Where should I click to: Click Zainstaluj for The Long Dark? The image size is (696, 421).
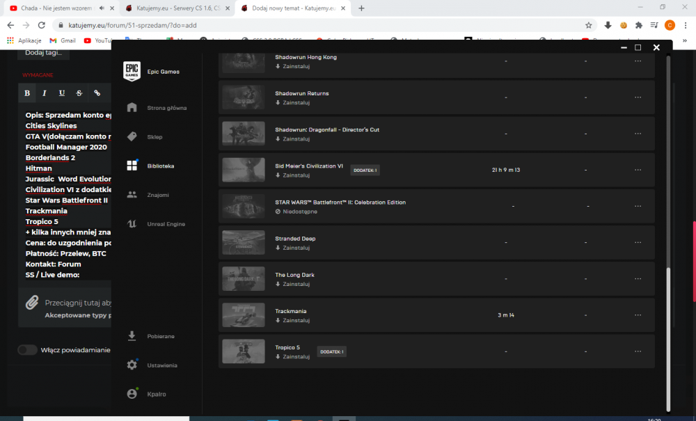pos(292,284)
